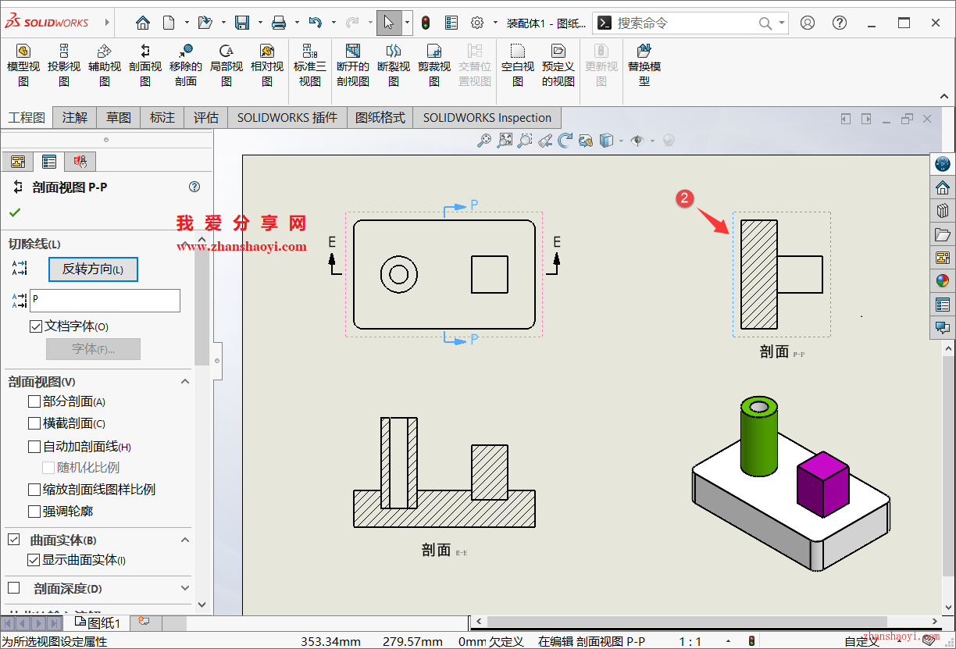Open the dropdown arrow next to Save
The image size is (956, 649).
[x=261, y=23]
